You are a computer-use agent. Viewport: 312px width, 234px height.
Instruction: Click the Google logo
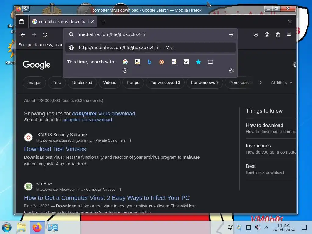pyautogui.click(x=37, y=65)
